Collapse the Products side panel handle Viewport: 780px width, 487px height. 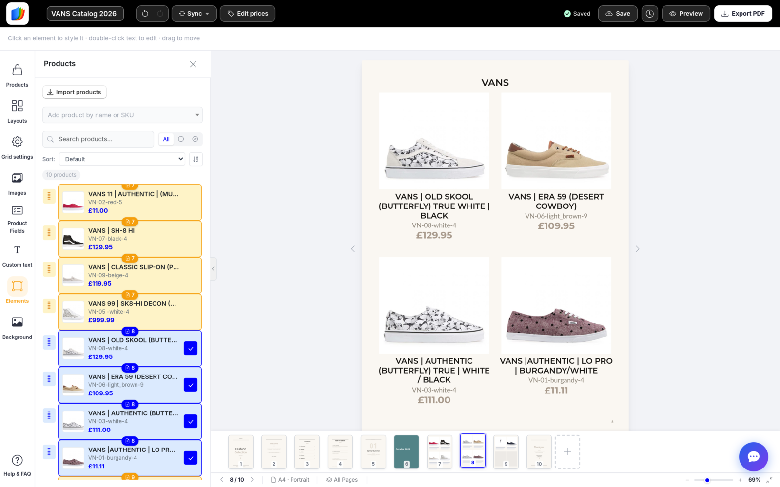[x=214, y=269]
